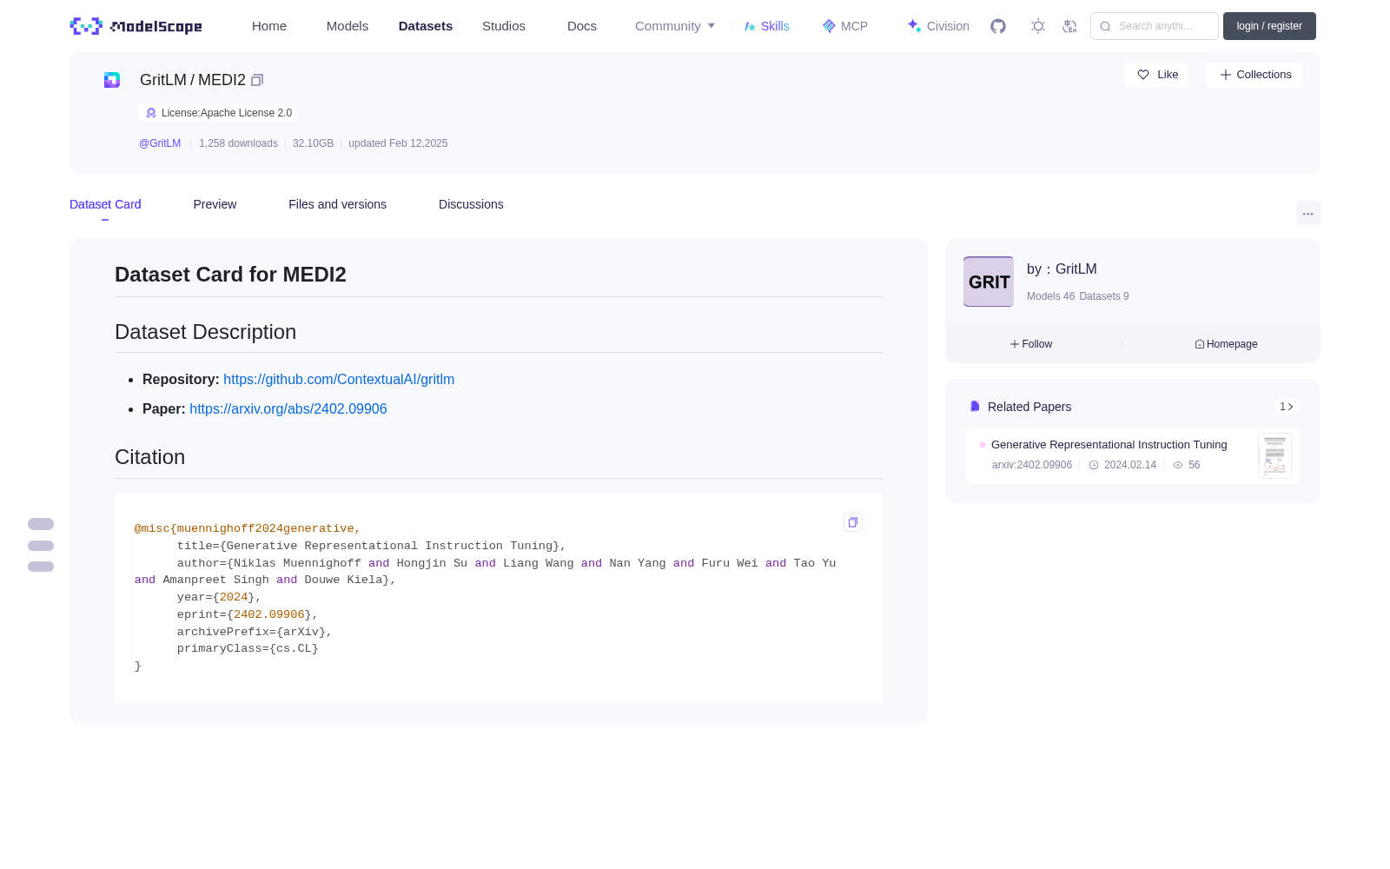Click the GRIT organization avatar
Image resolution: width=1390 pixels, height=869 pixels.
989,282
